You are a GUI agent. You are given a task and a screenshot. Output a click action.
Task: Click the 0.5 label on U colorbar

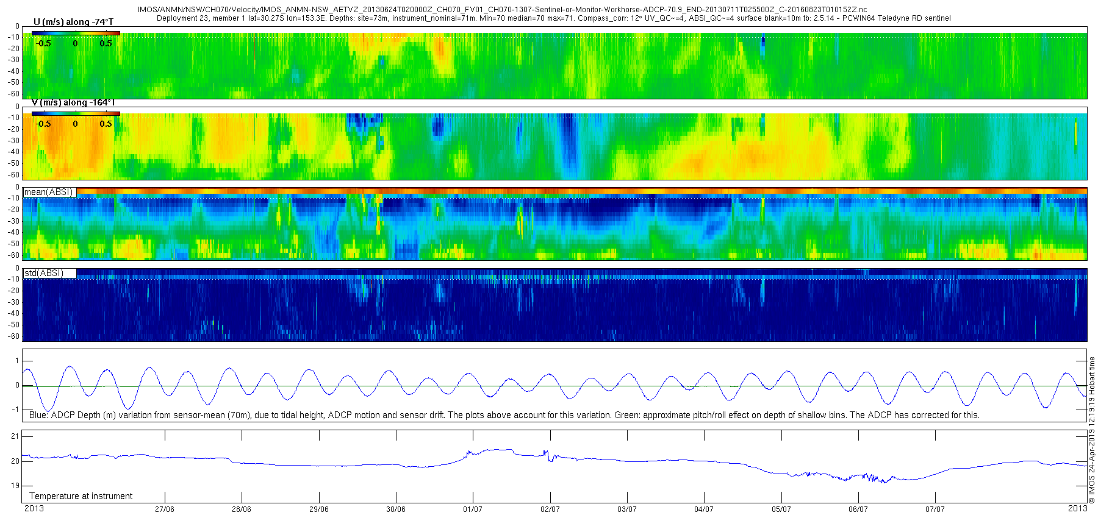click(106, 43)
